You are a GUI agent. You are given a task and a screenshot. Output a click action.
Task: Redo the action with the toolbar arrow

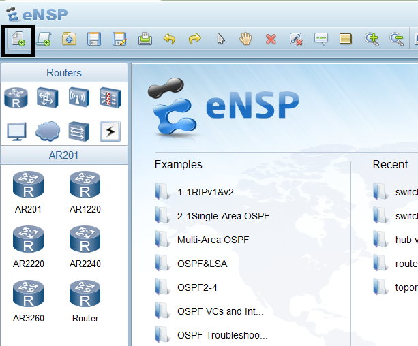[194, 39]
